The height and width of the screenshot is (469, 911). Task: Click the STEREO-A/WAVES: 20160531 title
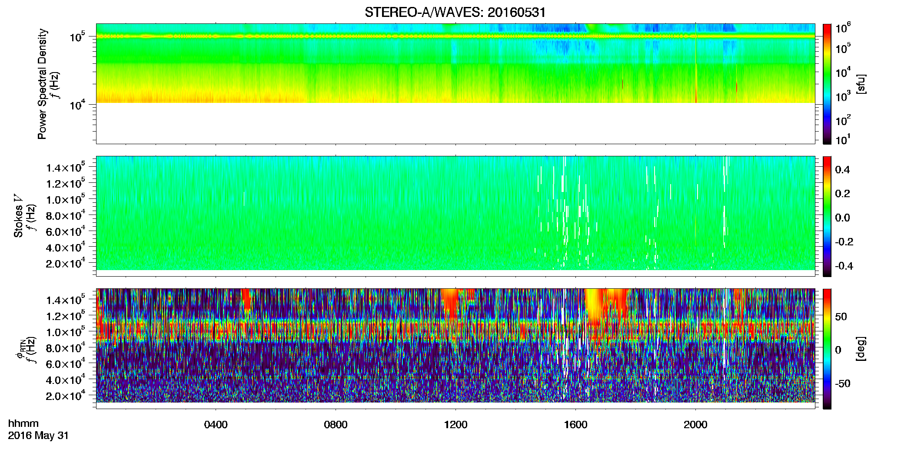[x=455, y=12]
